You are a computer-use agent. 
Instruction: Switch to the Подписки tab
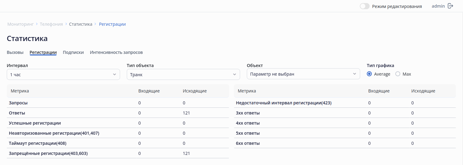[73, 52]
